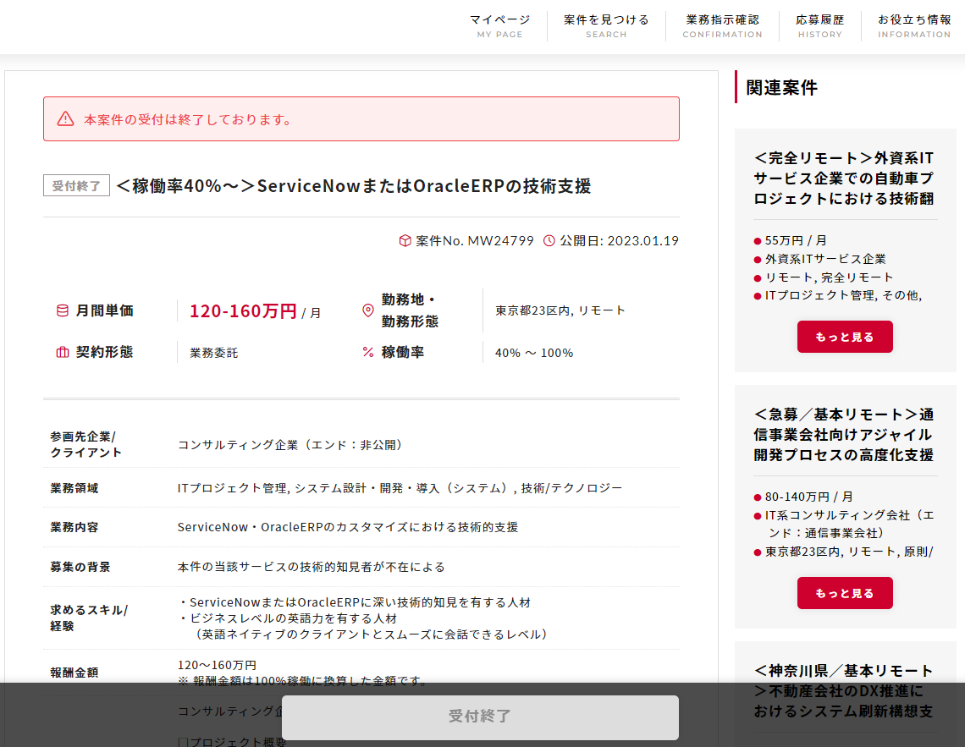The image size is (965, 747).
Task: Click the 40% ～ 100% utilization value
Action: pos(534,353)
